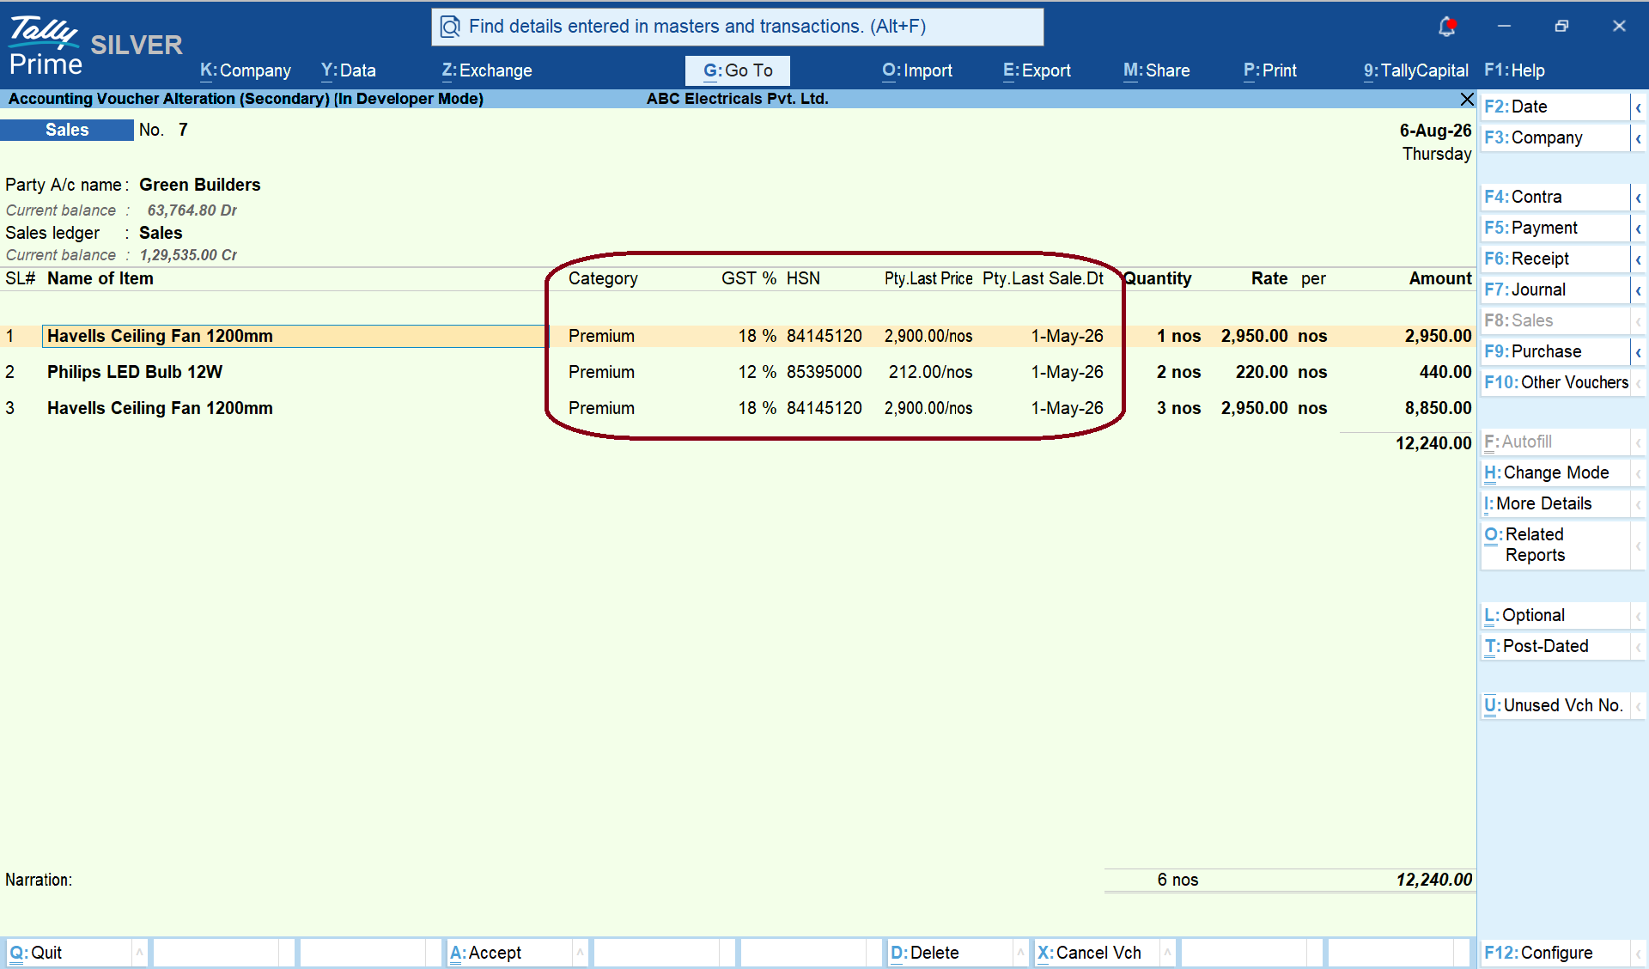Image resolution: width=1649 pixels, height=969 pixels.
Task: Open O: Related Reports
Action: [1555, 545]
